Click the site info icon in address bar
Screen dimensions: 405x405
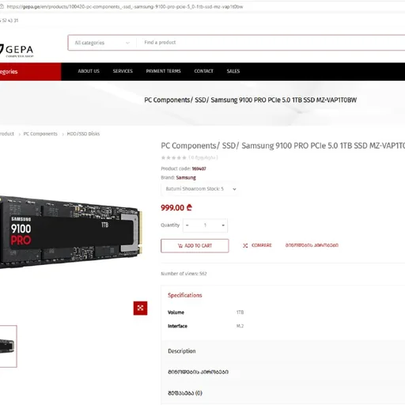pos(2,6)
